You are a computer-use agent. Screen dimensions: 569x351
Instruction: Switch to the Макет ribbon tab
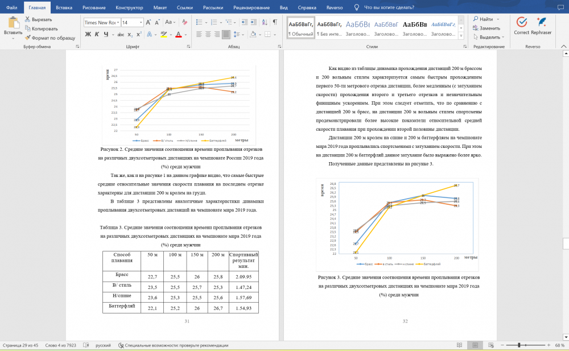pos(160,7)
